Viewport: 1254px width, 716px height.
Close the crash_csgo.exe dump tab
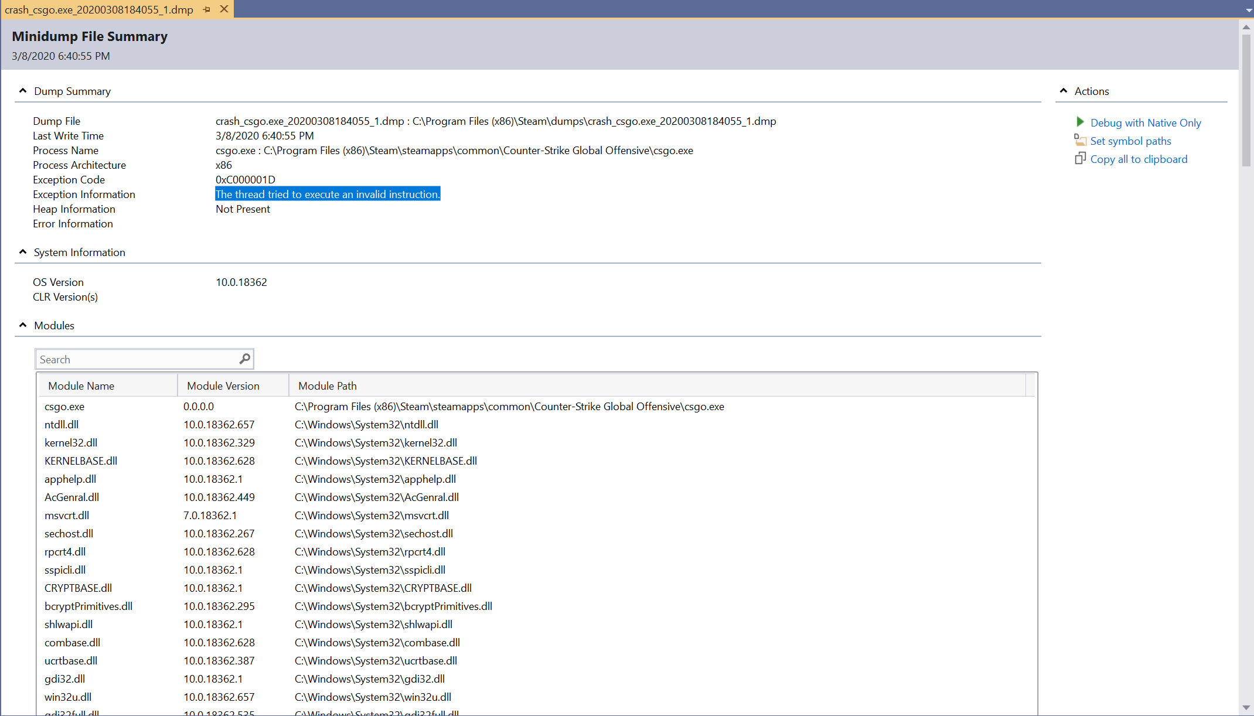224,9
